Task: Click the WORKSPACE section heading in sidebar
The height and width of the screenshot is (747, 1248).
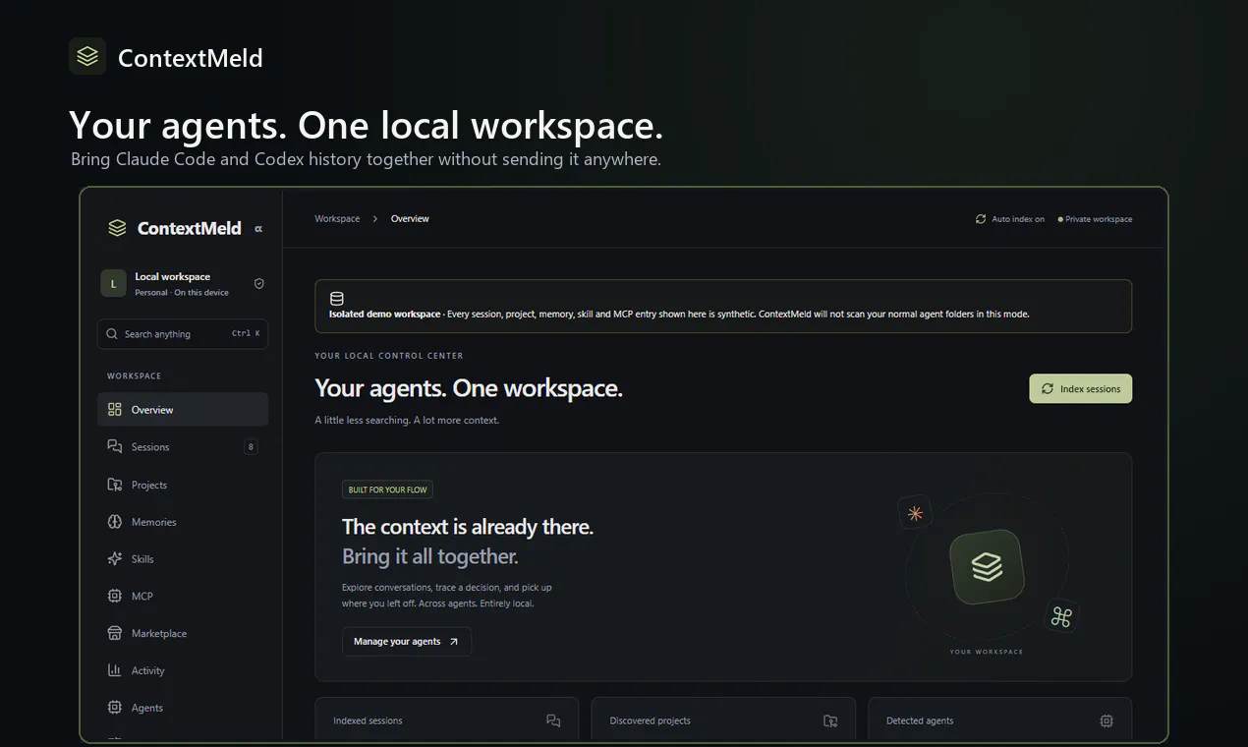Action: [x=135, y=376]
